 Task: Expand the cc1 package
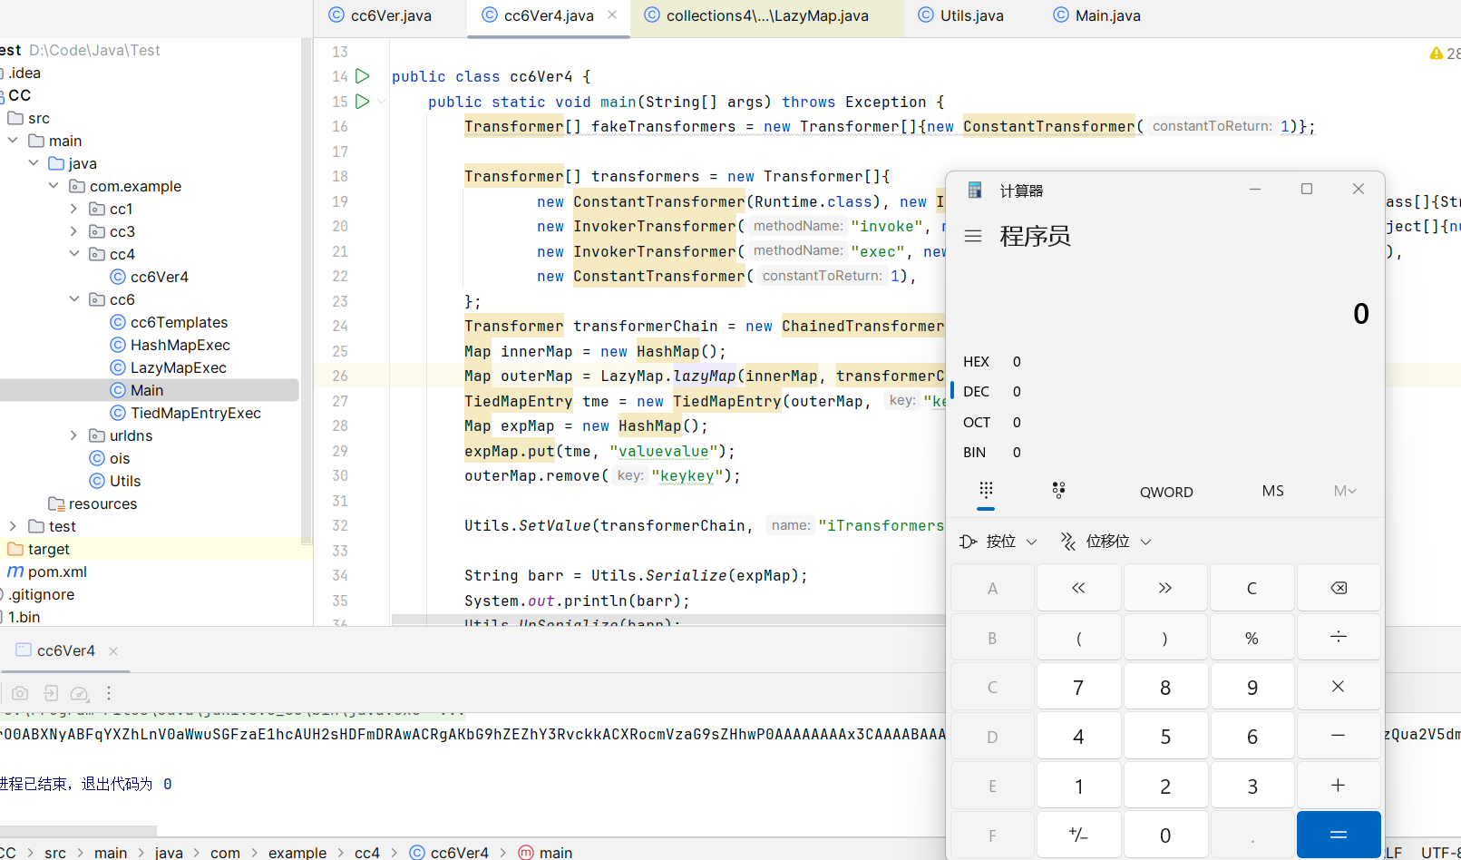pos(74,209)
